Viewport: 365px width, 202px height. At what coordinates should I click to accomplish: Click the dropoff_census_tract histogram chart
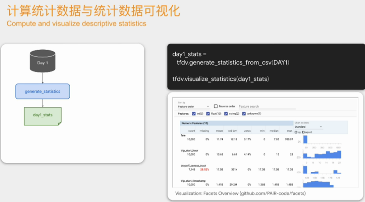point(322,170)
